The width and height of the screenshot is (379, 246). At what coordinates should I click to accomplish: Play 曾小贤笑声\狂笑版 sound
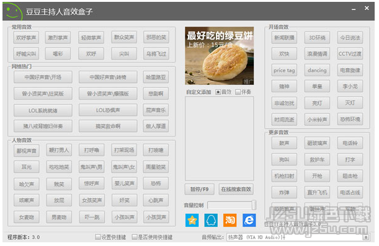(x=43, y=94)
